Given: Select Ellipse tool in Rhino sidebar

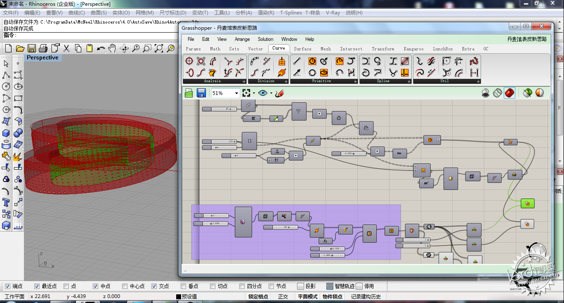Looking at the screenshot, I should (x=18, y=87).
